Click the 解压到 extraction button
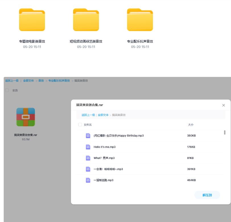 click(207, 195)
